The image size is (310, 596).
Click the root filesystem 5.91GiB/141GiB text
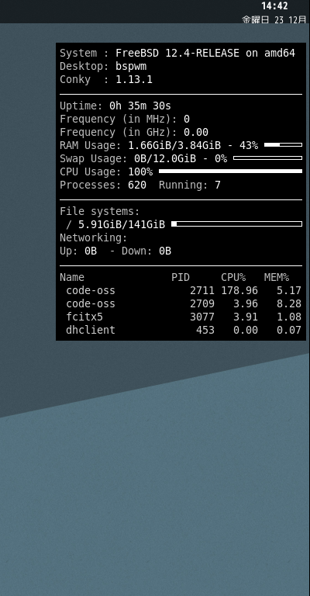point(115,224)
